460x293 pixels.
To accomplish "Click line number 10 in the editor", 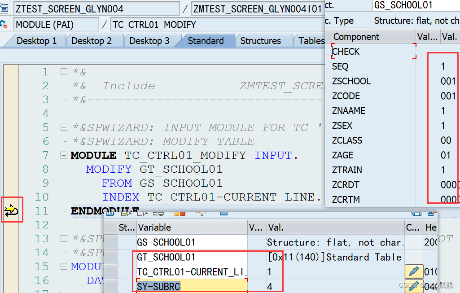I will click(42, 197).
